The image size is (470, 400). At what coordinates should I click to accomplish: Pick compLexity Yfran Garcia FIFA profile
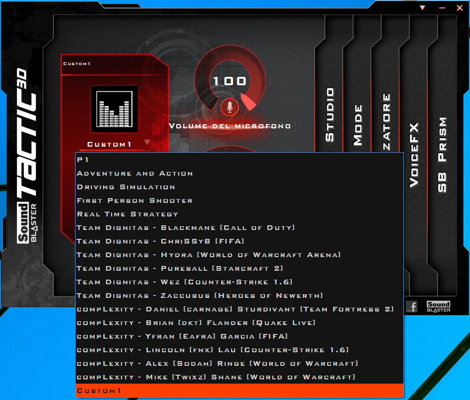pos(239,336)
